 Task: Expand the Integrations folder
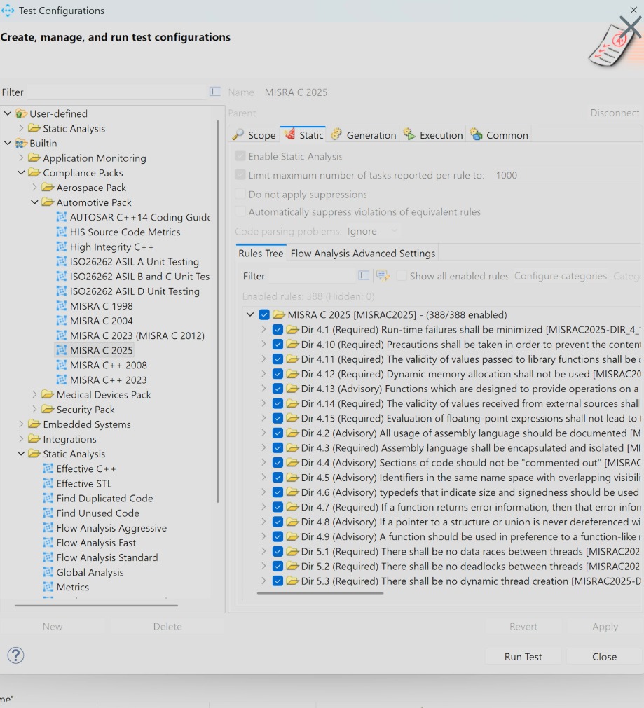[x=21, y=439]
